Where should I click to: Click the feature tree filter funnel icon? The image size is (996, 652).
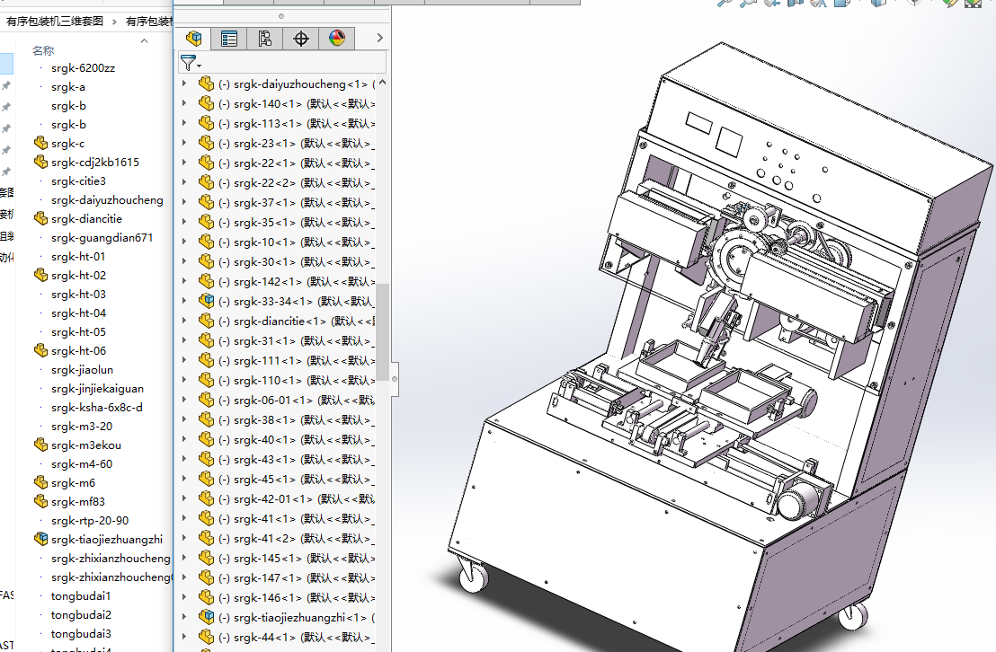tap(188, 62)
